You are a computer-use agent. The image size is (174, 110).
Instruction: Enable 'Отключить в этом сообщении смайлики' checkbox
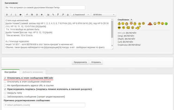[x=5, y=81]
